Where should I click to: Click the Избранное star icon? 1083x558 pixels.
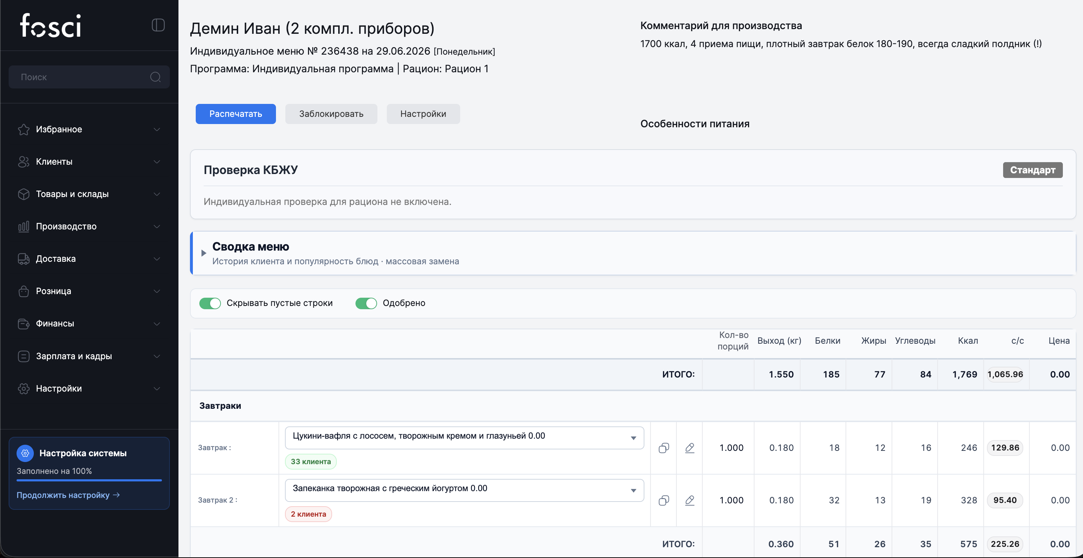tap(23, 129)
